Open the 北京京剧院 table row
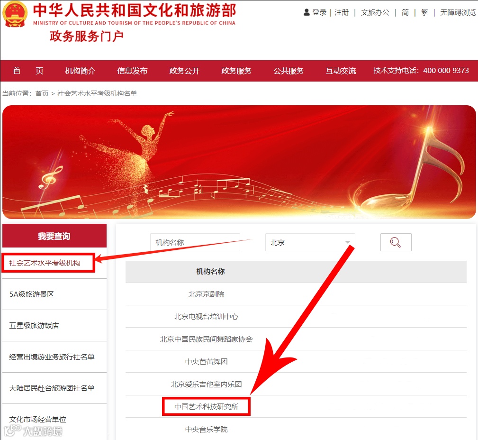Viewport: 478px width, 440px height. point(296,294)
